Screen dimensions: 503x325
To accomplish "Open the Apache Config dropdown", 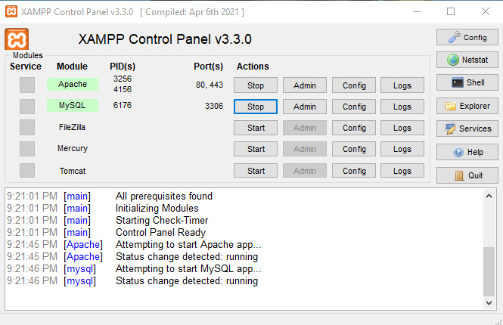I will (354, 85).
